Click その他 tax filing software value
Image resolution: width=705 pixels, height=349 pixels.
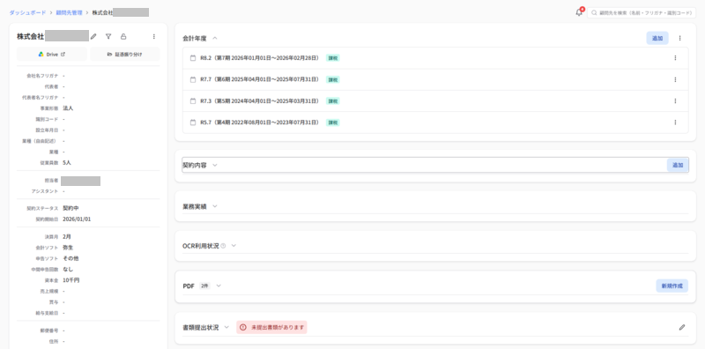[x=71, y=258]
